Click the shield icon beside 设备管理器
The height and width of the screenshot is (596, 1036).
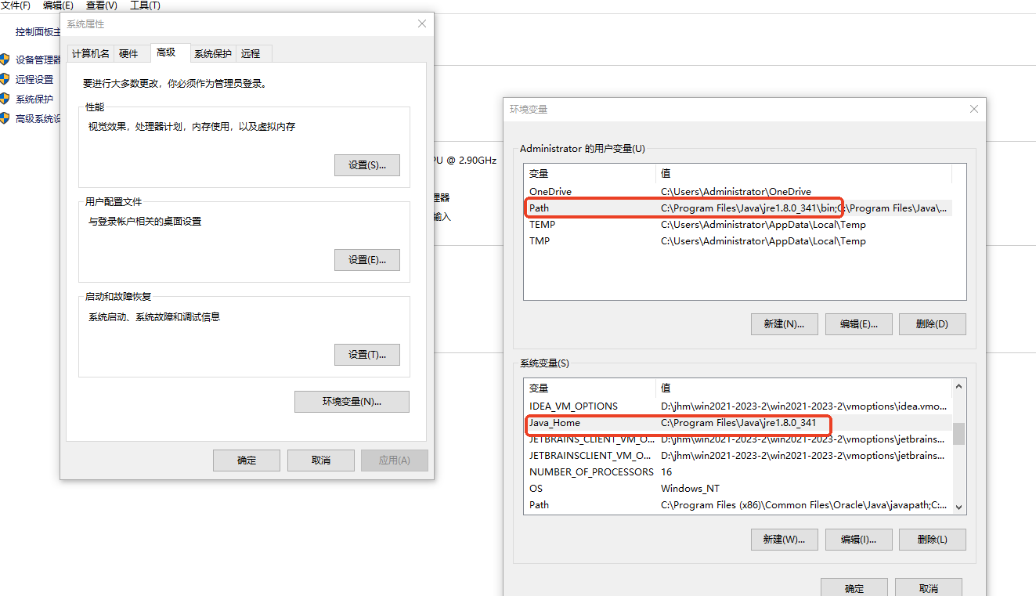(x=6, y=58)
